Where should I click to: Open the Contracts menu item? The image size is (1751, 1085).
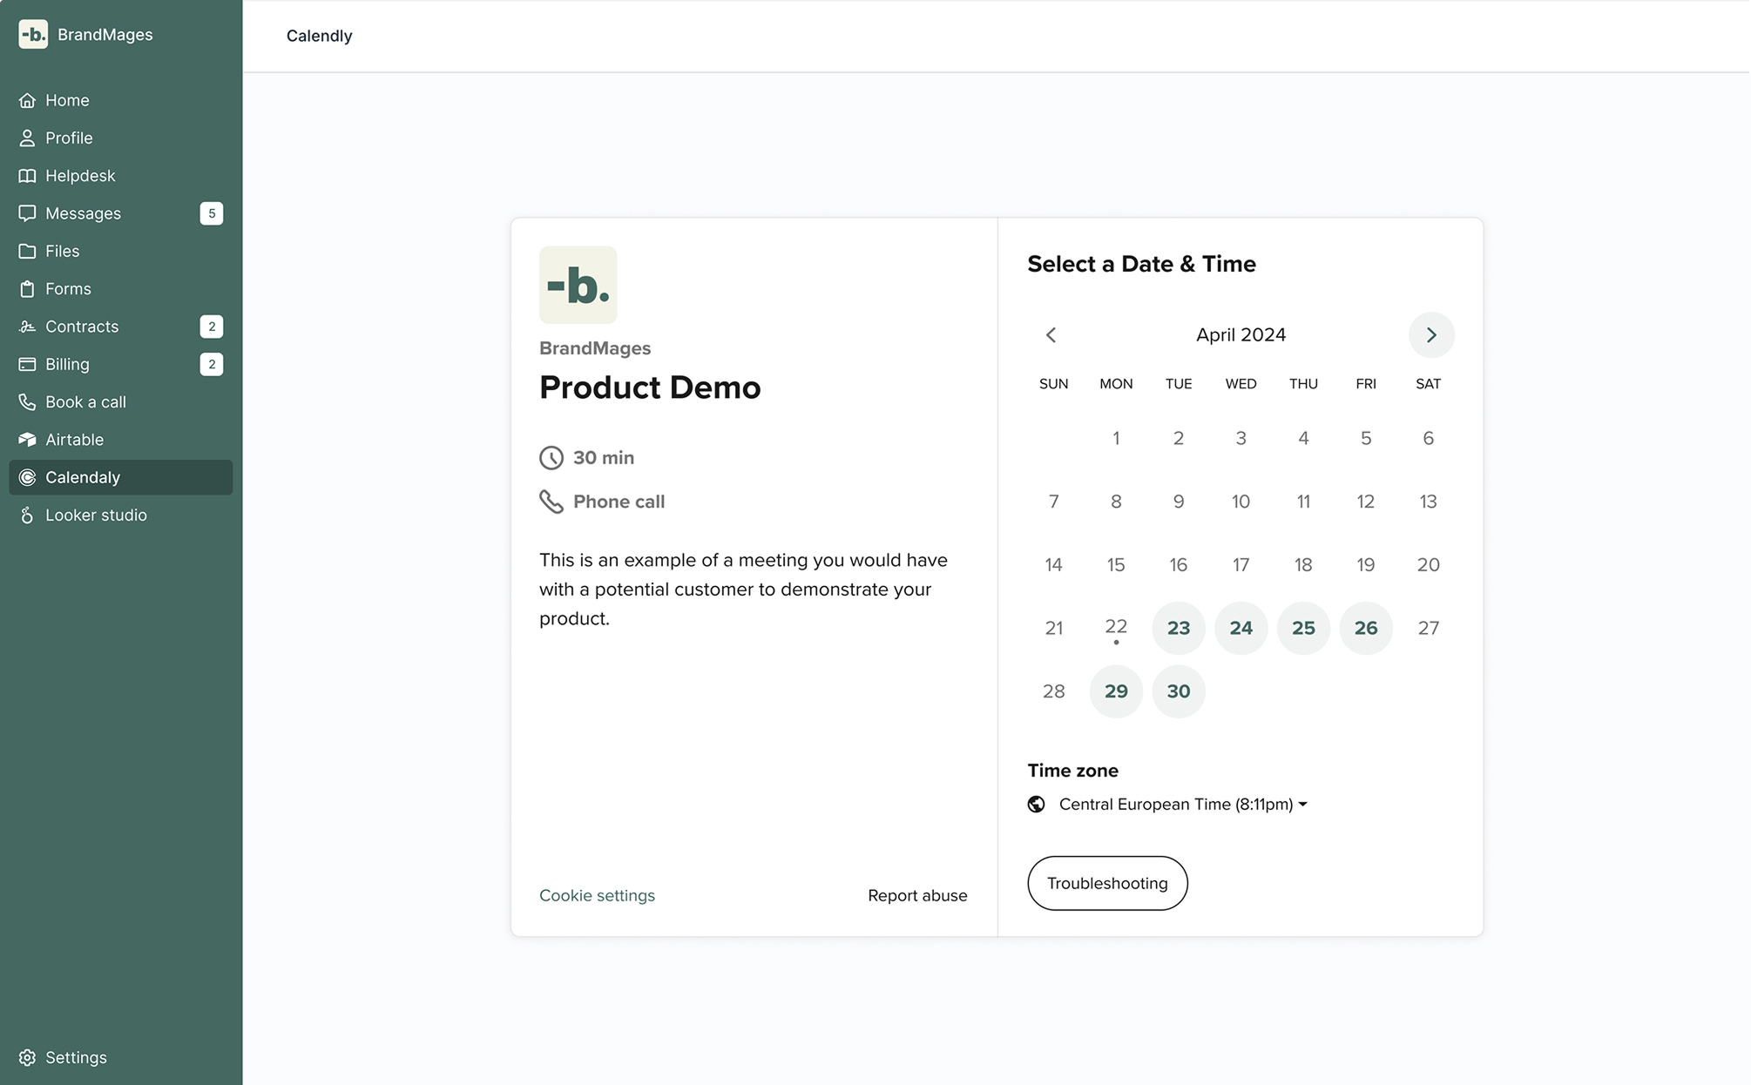point(120,327)
